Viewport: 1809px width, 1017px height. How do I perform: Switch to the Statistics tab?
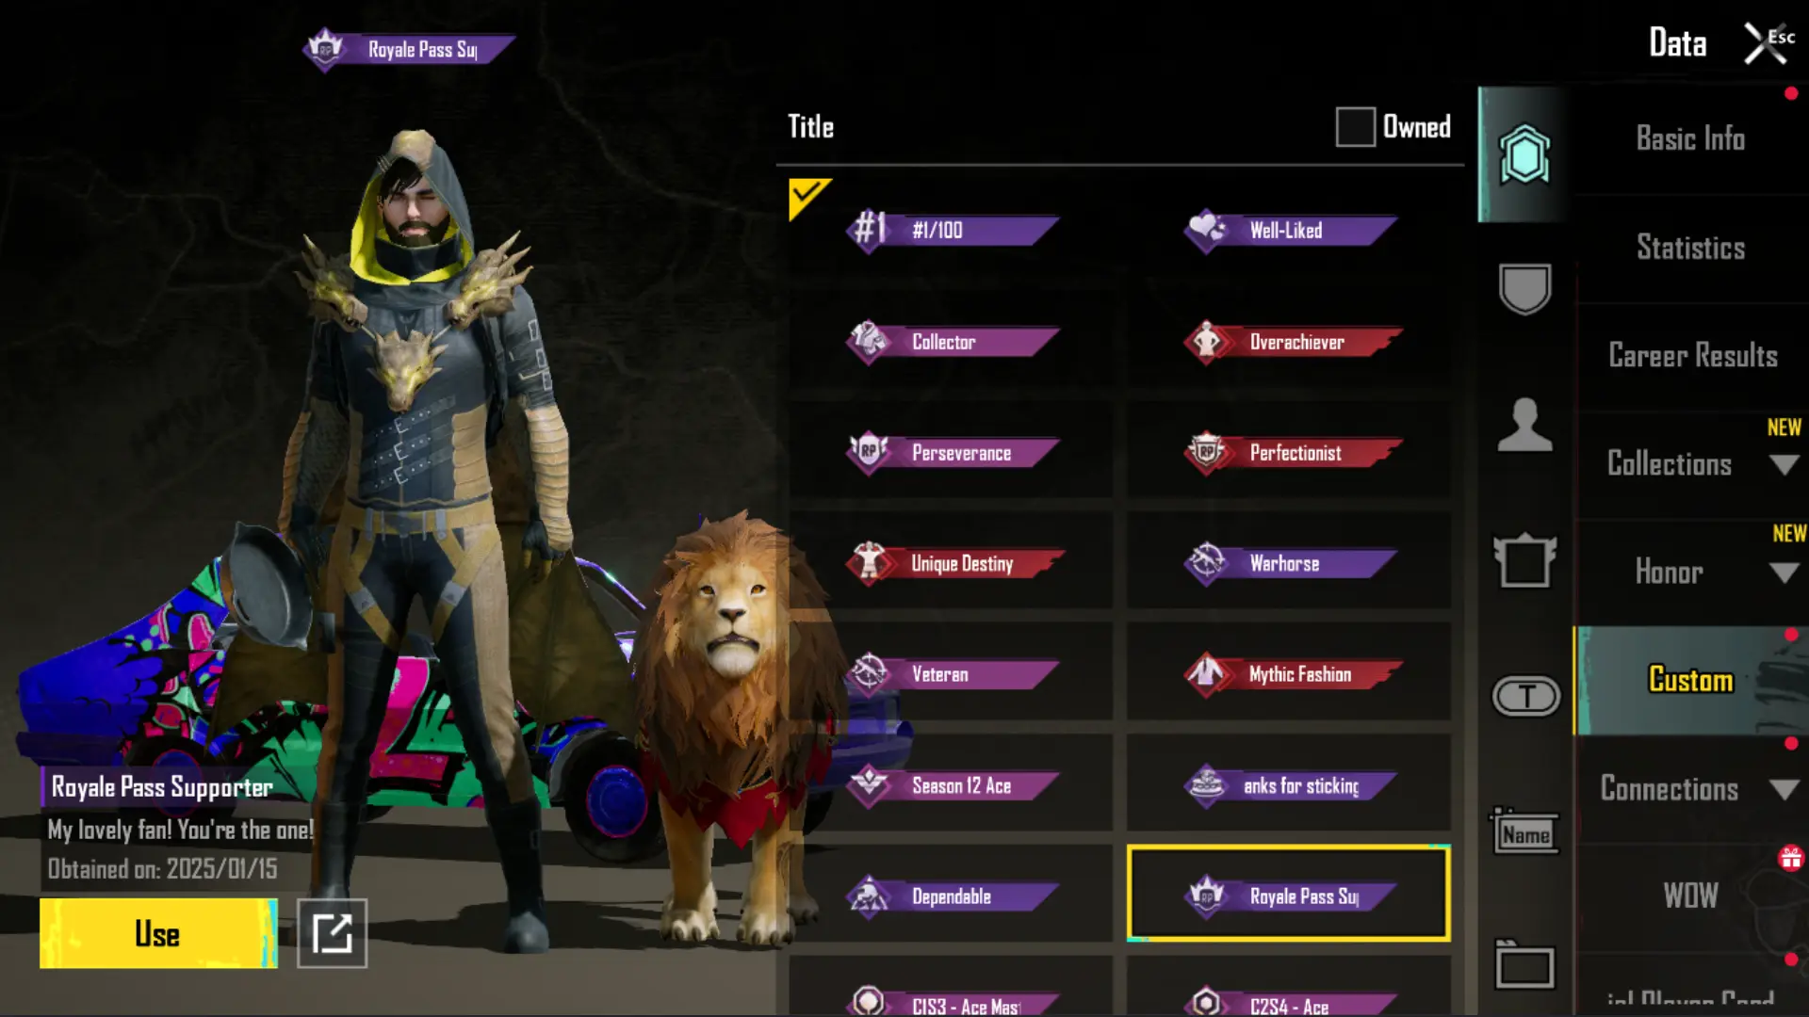click(x=1691, y=248)
